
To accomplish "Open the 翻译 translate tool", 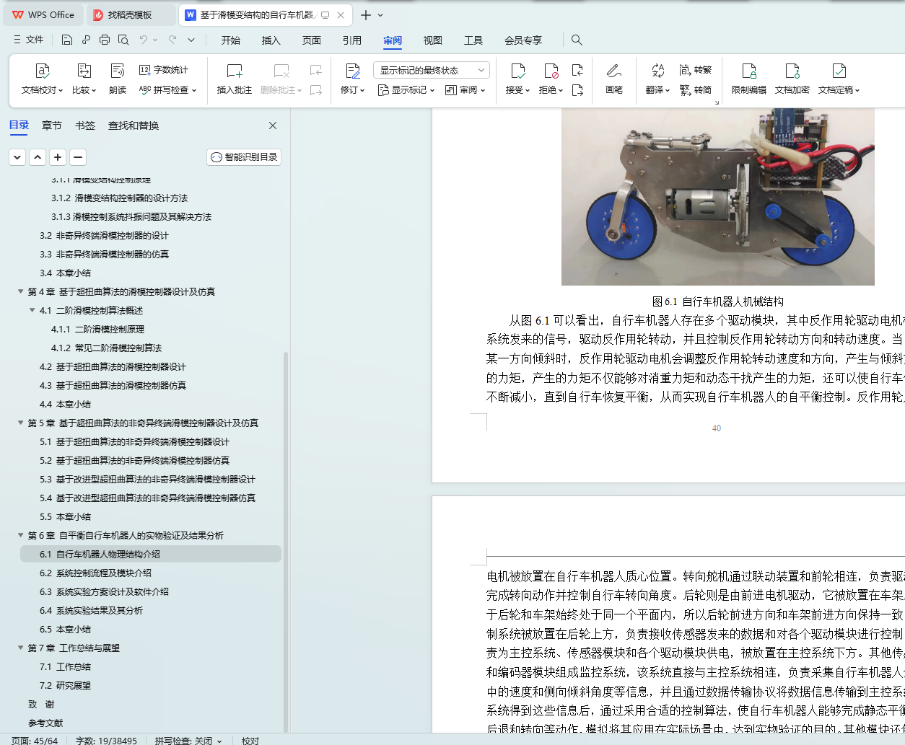I will (657, 79).
